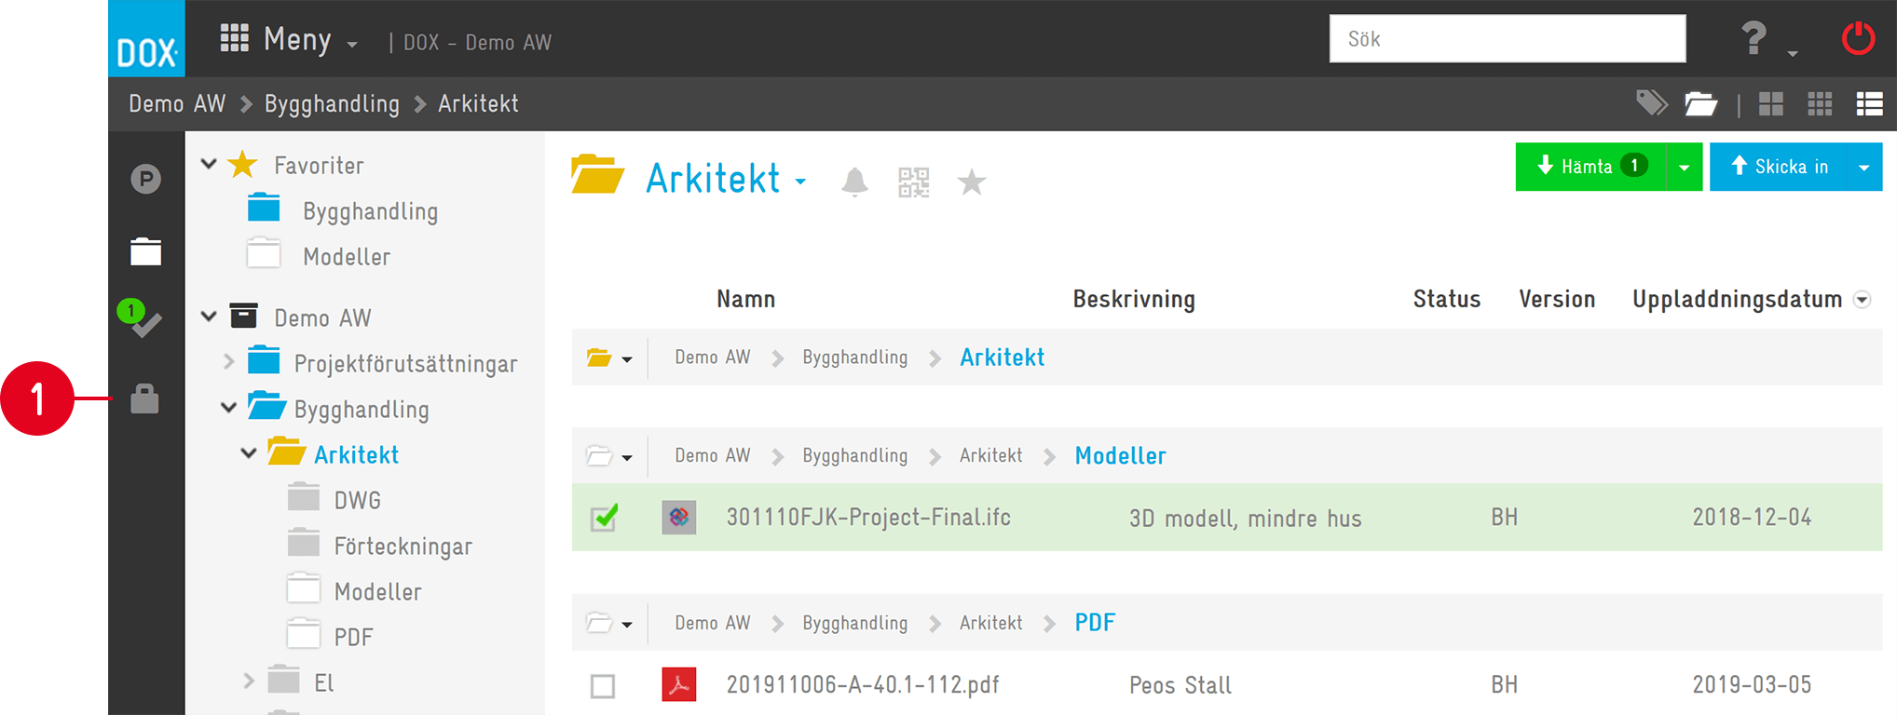Uncheck the 301110FJK-Project-Final.ifc file checkbox

coord(604,518)
